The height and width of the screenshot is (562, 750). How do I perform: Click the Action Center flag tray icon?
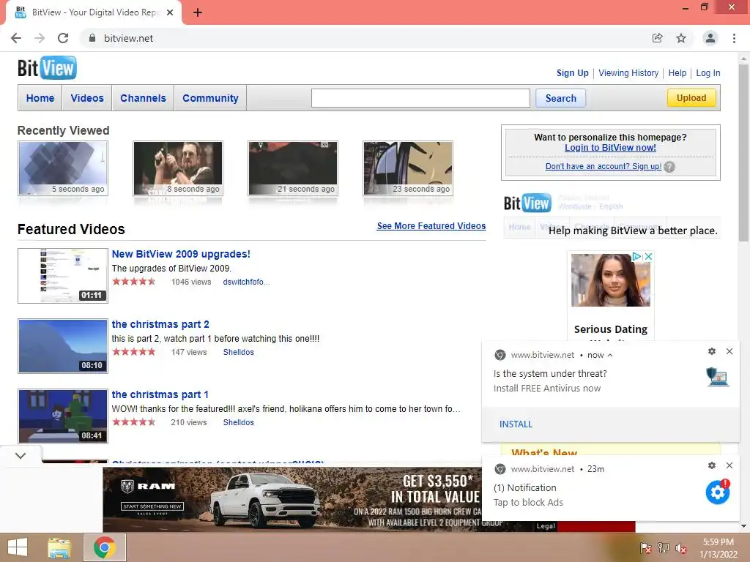click(x=645, y=548)
